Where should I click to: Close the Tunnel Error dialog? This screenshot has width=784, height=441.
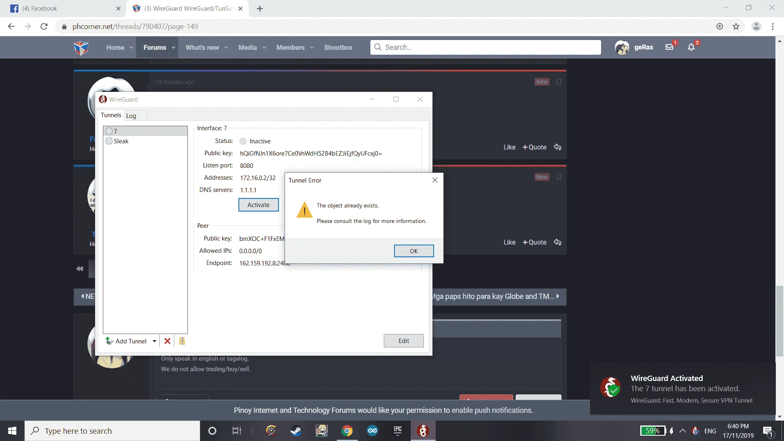tap(435, 180)
